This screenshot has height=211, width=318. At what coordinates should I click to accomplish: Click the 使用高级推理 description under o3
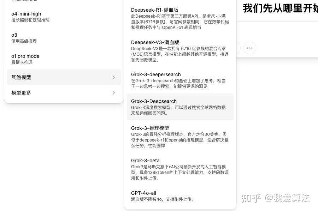pyautogui.click(x=24, y=41)
